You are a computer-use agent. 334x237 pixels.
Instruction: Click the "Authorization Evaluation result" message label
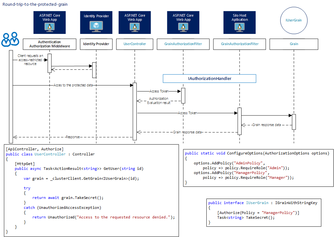click(x=159, y=101)
